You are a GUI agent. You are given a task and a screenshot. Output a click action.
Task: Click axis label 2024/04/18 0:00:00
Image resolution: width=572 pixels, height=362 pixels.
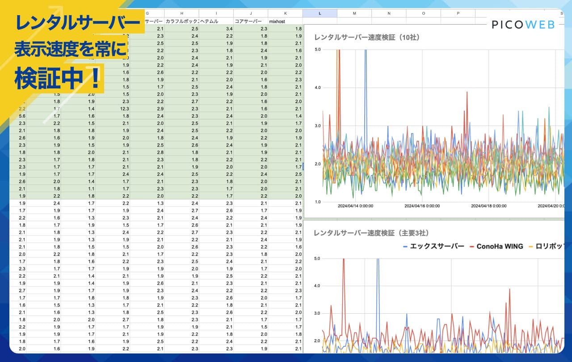coord(489,206)
